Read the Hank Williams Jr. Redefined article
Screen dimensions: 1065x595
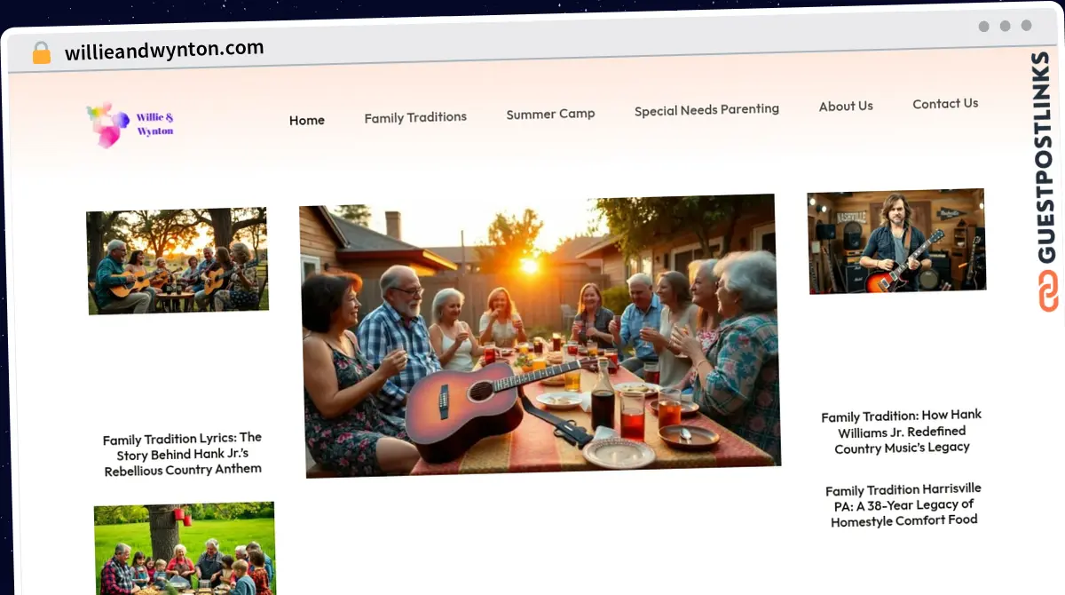click(902, 432)
